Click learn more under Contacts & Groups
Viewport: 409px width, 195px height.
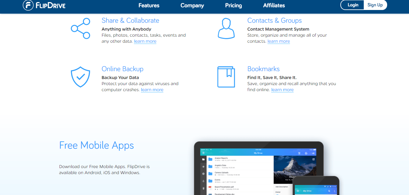click(278, 41)
